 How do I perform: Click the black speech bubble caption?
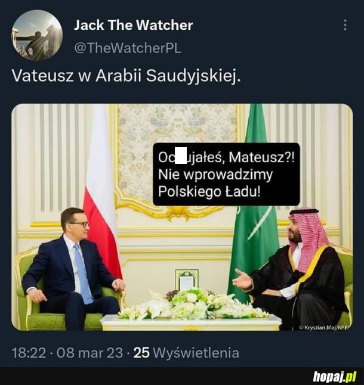pyautogui.click(x=226, y=174)
